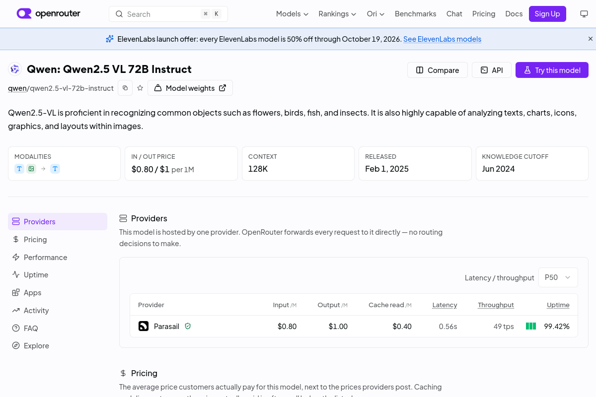Viewport: 596px width, 397px height.
Task: Favorite the model with the star icon
Action: coord(140,88)
